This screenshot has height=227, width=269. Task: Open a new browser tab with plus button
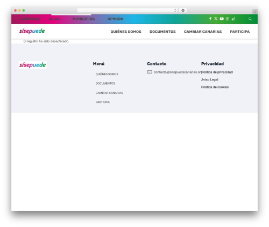tap(255, 12)
